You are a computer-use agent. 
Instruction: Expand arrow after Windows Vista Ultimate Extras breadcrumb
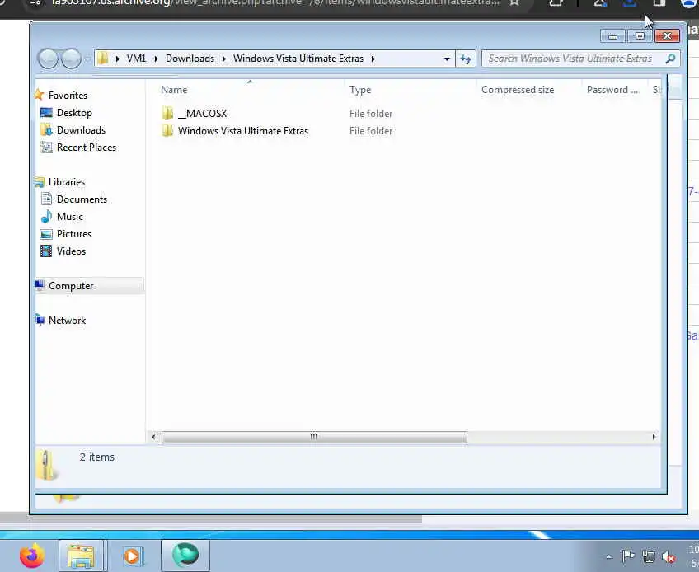[373, 59]
